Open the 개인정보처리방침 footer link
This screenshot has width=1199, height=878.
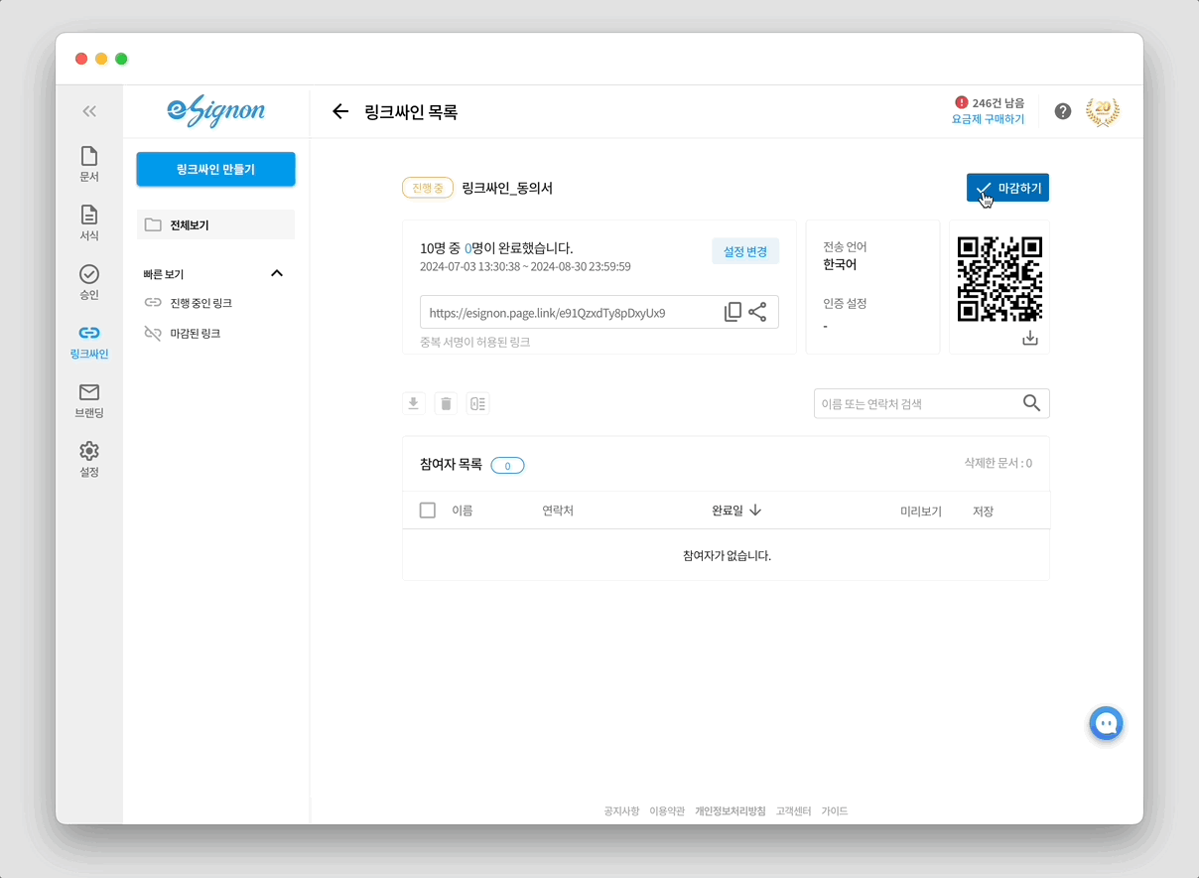pyautogui.click(x=731, y=811)
